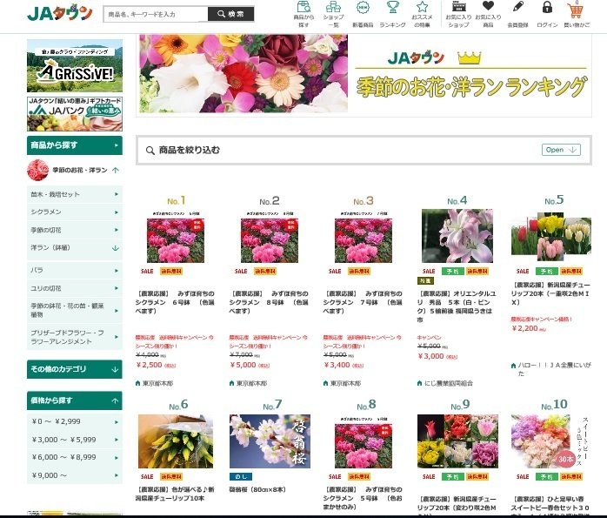Collapse the 商品から探す sidebar header

click(x=75, y=145)
